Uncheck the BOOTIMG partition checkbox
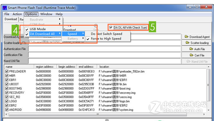Screen dimensions: 214x121 tap(7, 88)
